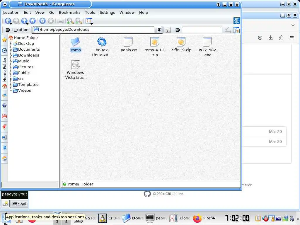Open the Window menu
Screen dimensions: 300x225
point(127,12)
